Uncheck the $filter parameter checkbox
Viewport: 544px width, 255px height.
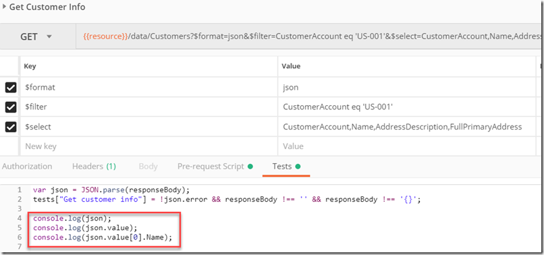[x=11, y=107]
